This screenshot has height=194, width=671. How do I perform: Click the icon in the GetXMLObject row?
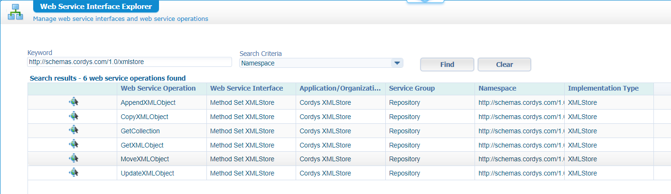pyautogui.click(x=73, y=145)
